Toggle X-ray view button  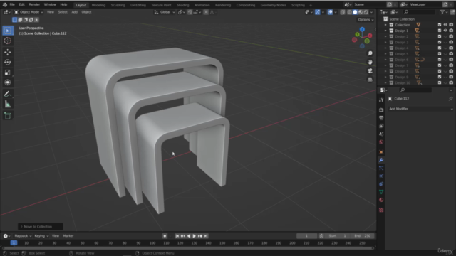click(x=343, y=12)
